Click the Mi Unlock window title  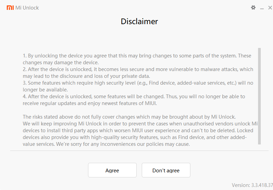pos(27,7)
